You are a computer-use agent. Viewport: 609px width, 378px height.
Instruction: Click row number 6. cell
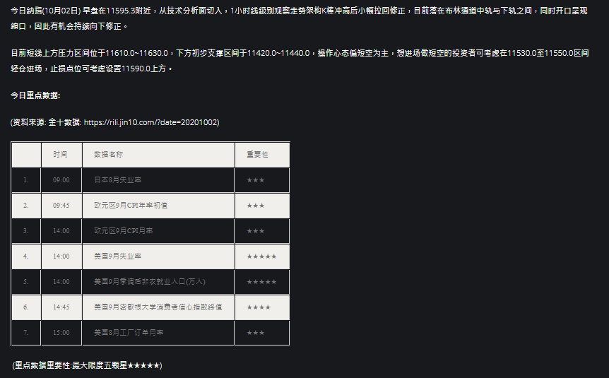click(26, 307)
